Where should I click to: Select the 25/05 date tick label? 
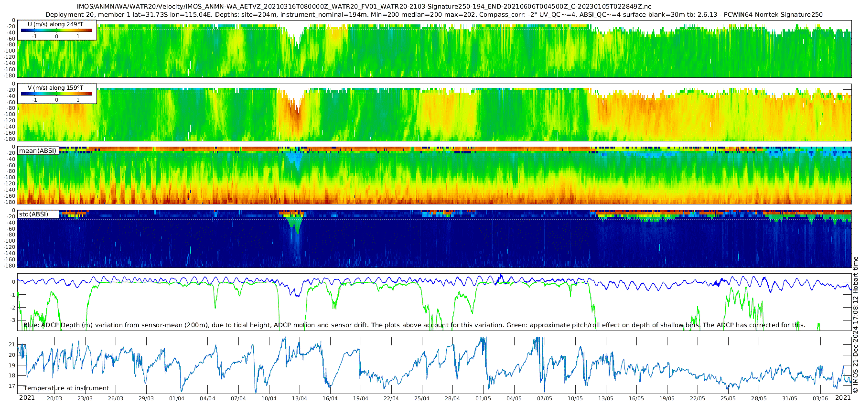click(728, 398)
